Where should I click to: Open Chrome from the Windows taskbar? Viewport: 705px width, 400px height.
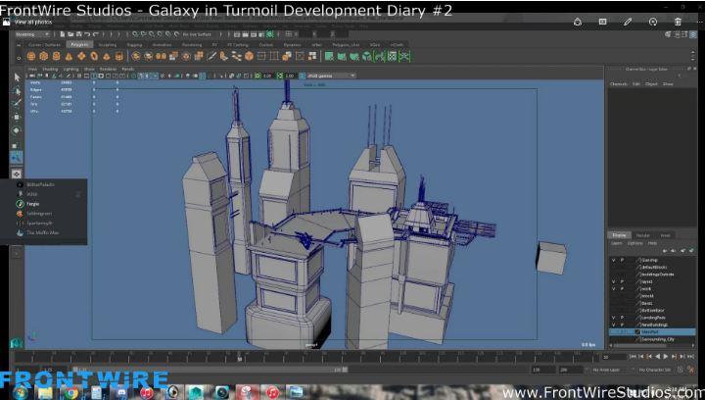pyautogui.click(x=72, y=391)
